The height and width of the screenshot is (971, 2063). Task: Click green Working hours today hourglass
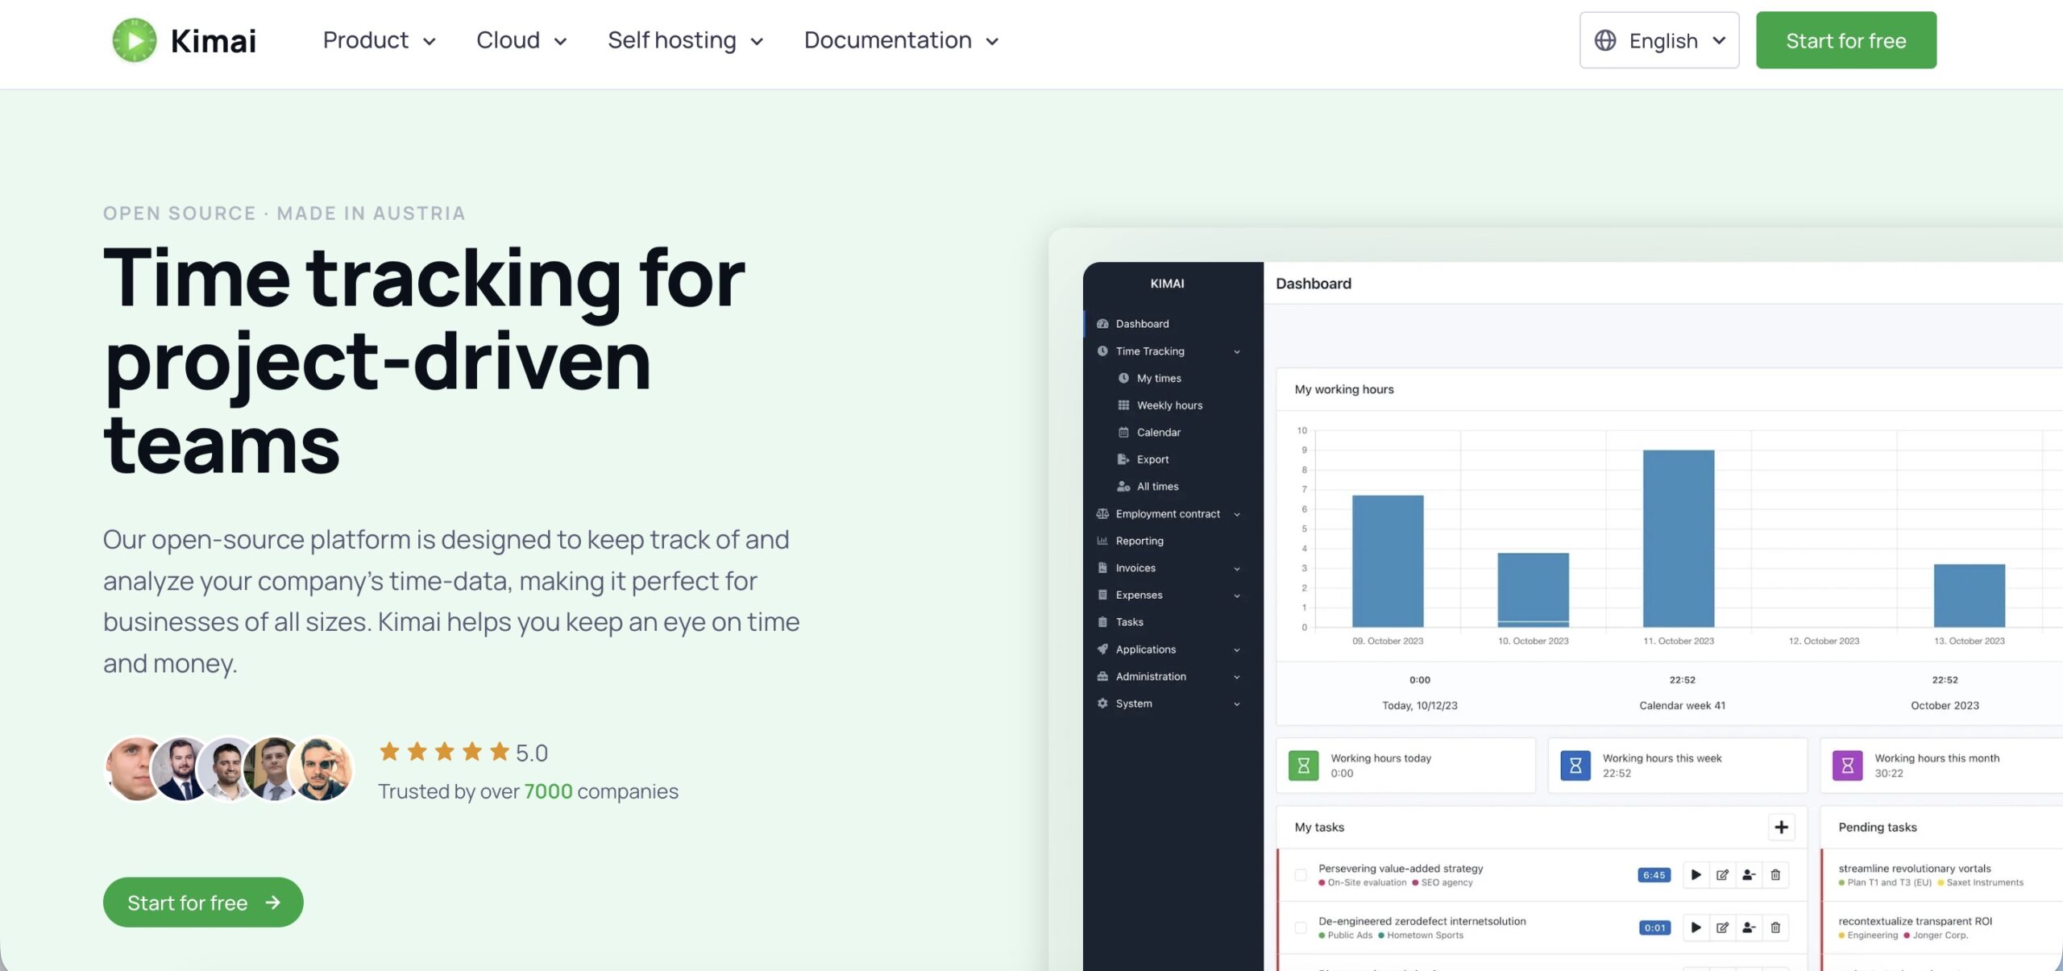pos(1304,766)
